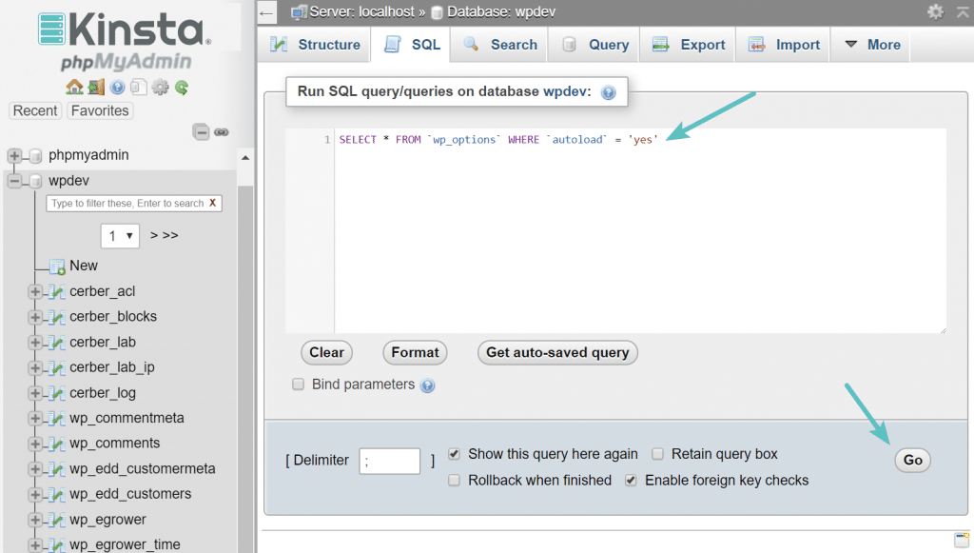This screenshot has width=974, height=553.
Task: Click help icon next to Bind parameters
Action: coord(428,385)
